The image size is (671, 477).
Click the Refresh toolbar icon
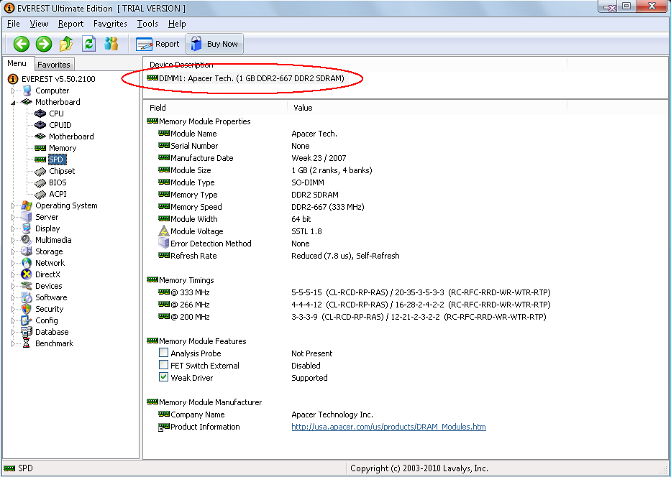tap(88, 44)
